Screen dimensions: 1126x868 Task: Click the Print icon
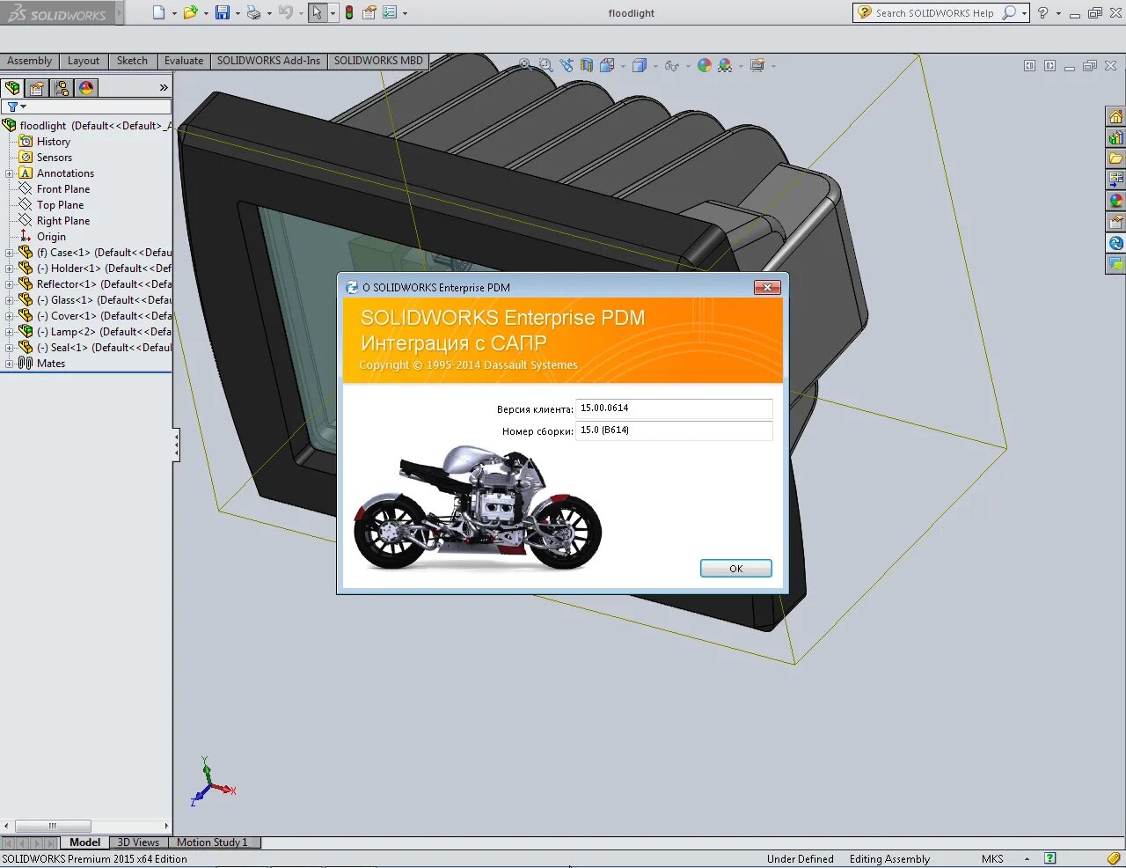(x=253, y=12)
